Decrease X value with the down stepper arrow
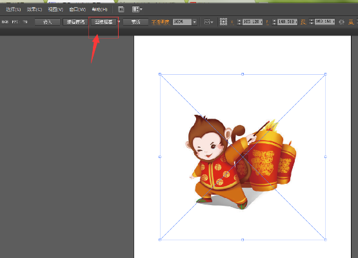358x258 pixels. point(239,23)
